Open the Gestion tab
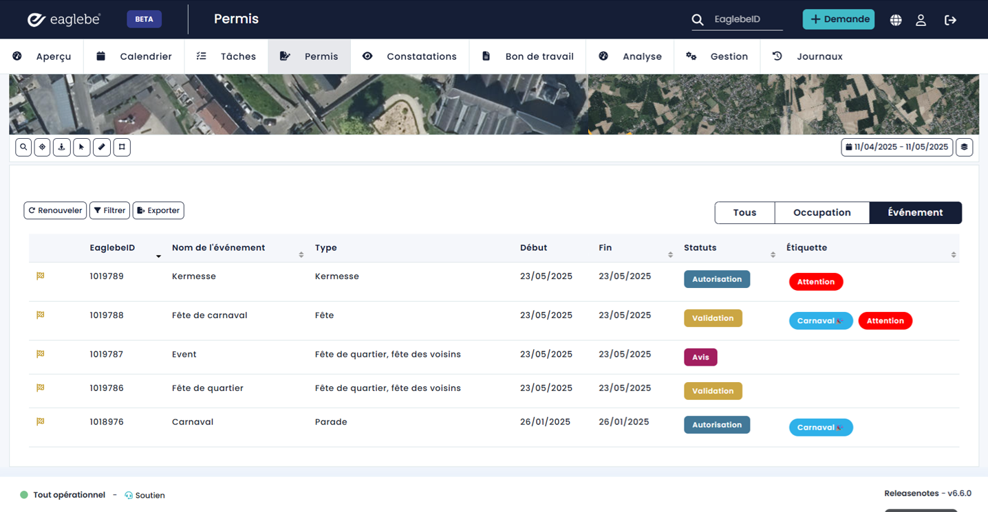 point(717,56)
